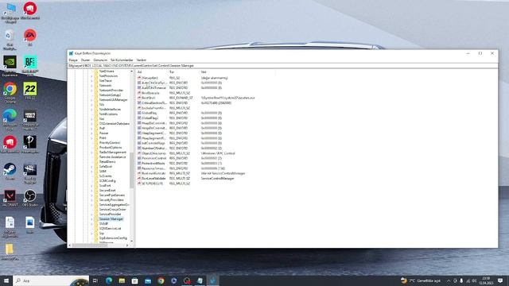Expand the SNMP key

click(91, 224)
